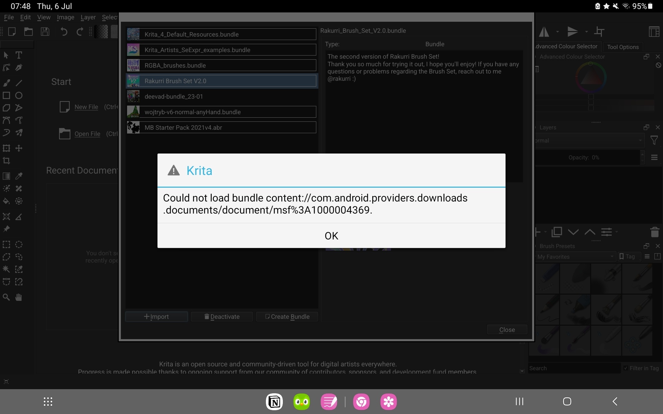Click the duplicate layer icon
The width and height of the screenshot is (663, 414).
point(557,232)
